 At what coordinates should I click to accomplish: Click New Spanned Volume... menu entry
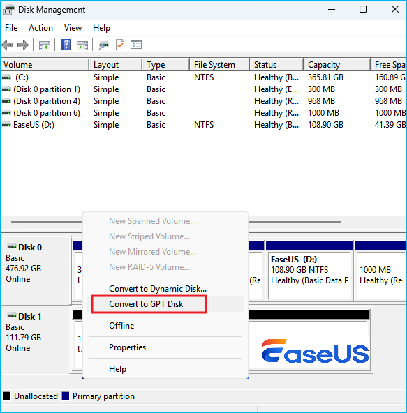165,221
